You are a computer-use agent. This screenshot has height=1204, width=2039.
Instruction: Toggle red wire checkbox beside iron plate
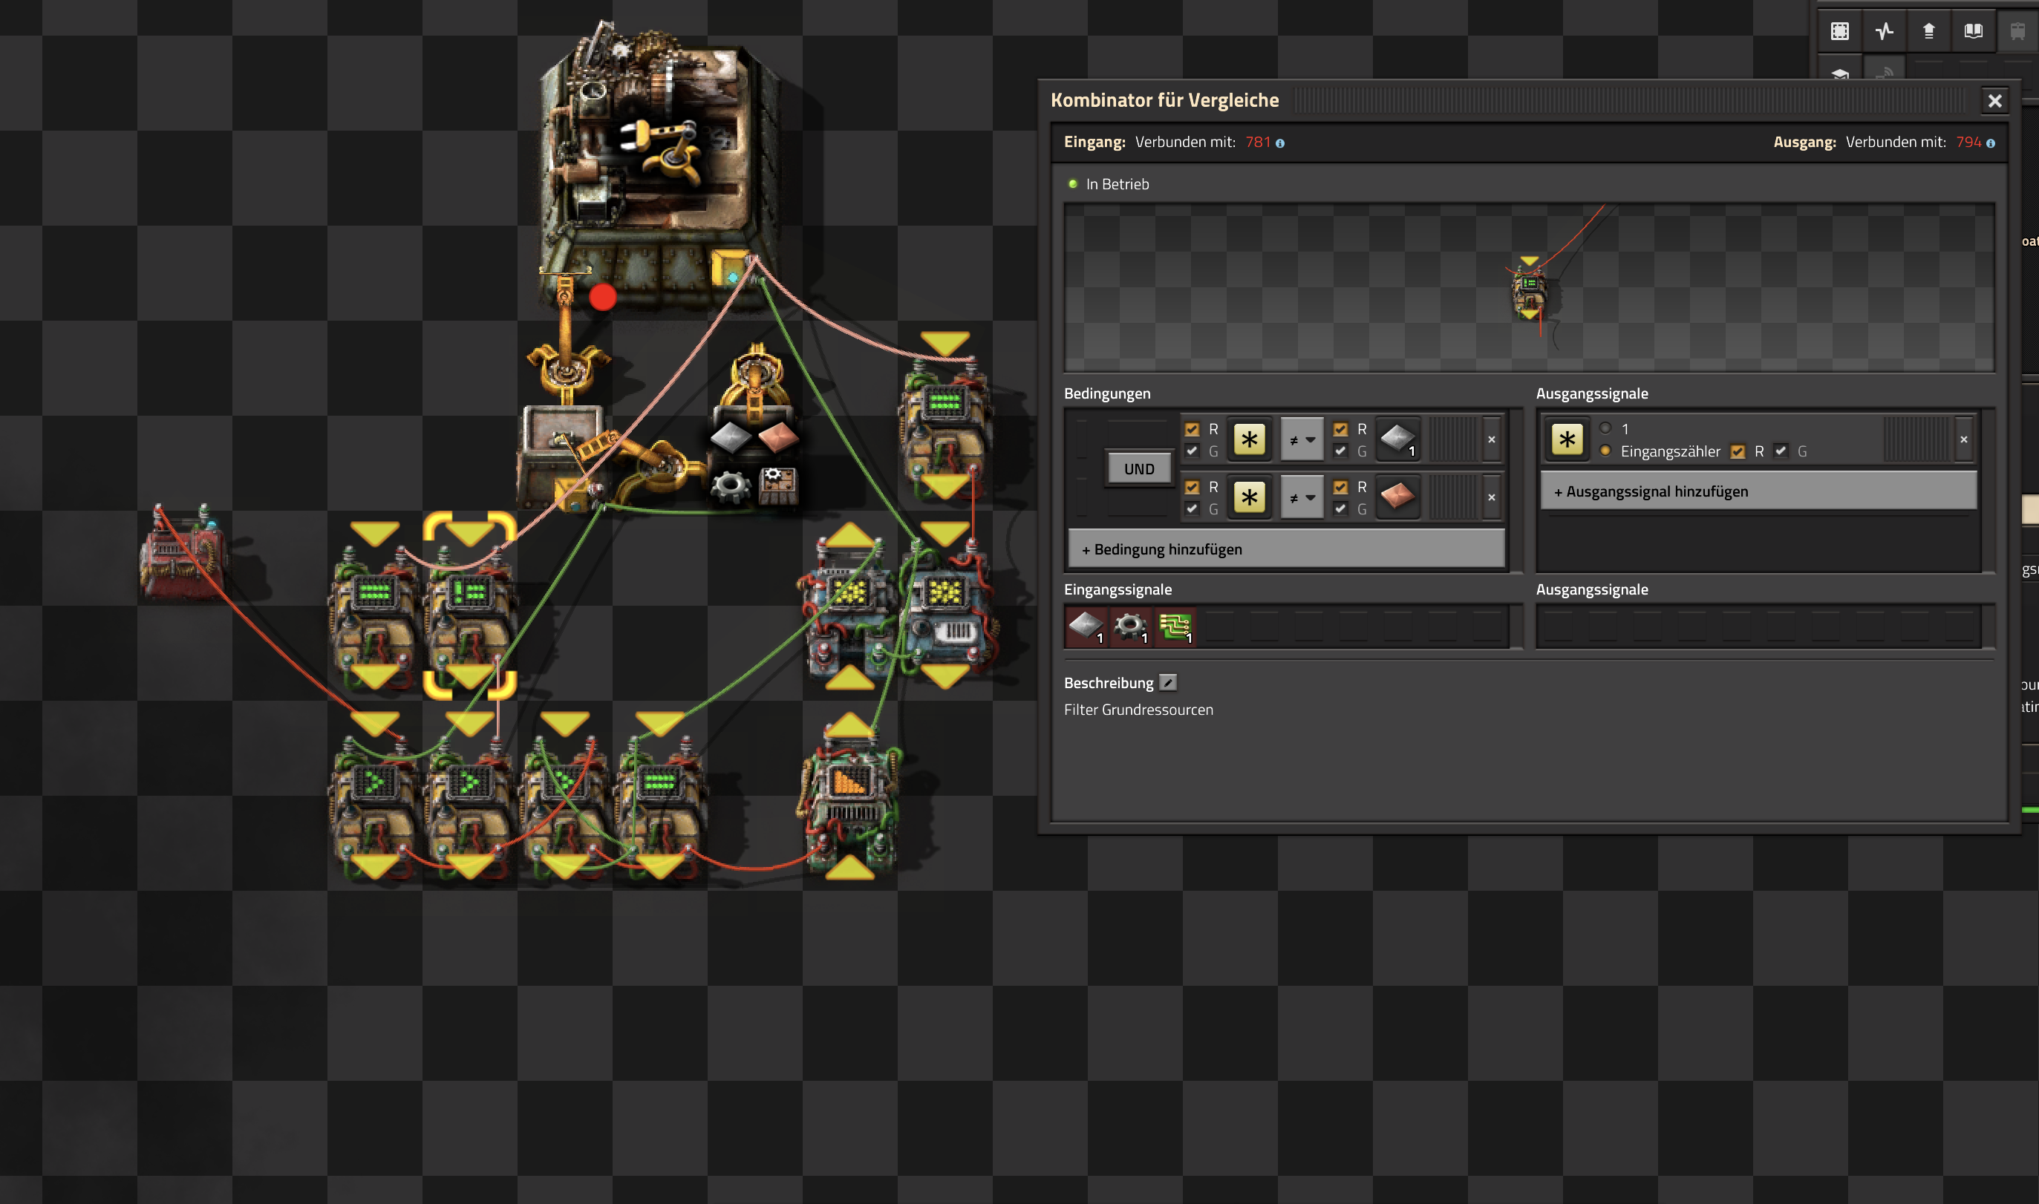(x=1340, y=429)
